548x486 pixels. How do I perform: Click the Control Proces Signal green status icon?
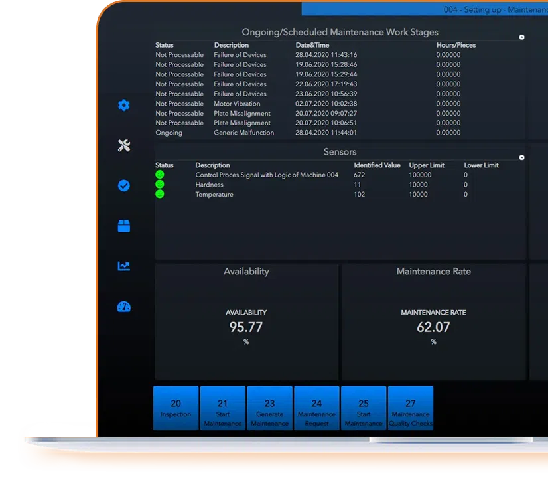point(160,175)
